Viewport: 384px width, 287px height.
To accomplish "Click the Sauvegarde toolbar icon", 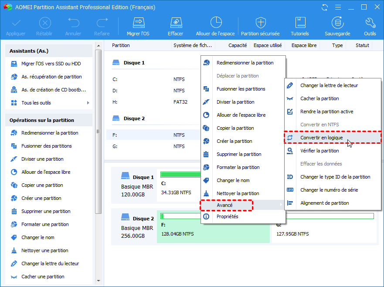I will point(337,23).
